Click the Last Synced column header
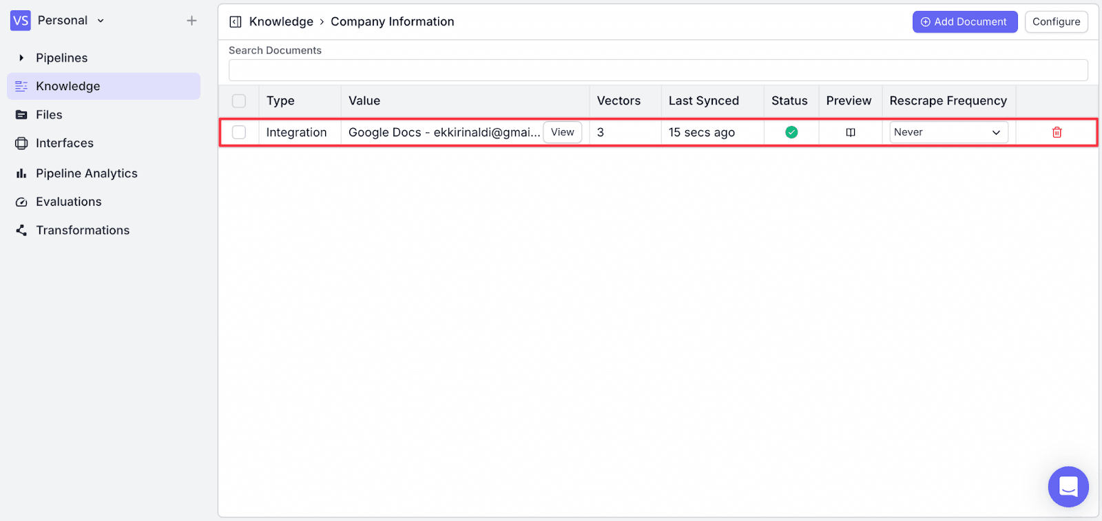 pos(704,101)
